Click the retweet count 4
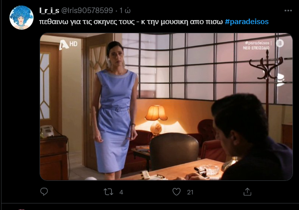The width and height of the screenshot is (299, 210). click(x=121, y=192)
